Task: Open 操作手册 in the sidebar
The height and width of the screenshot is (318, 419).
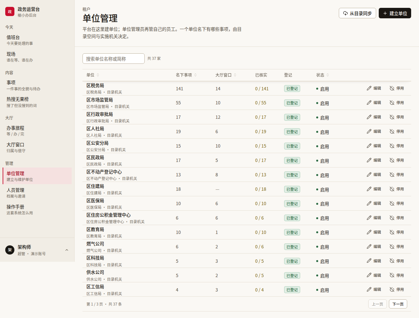Action: [37, 209]
